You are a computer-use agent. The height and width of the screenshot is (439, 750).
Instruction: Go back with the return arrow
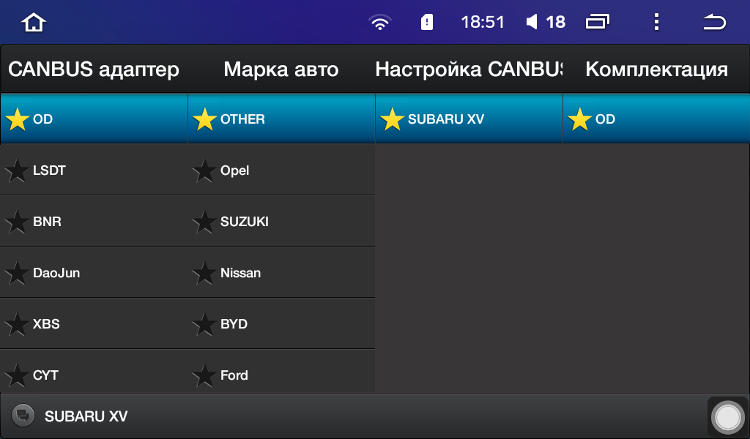tap(714, 22)
